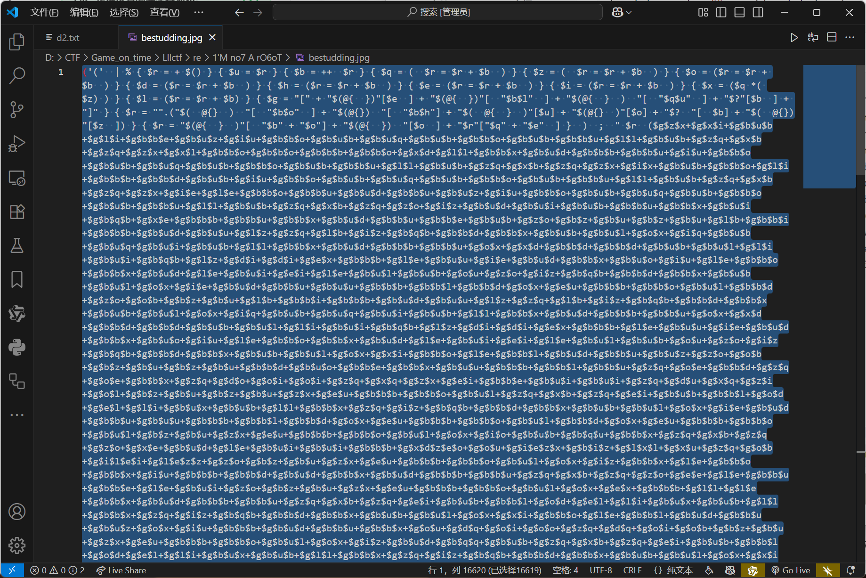
Task: Open the Testing flask view
Action: pos(17,245)
